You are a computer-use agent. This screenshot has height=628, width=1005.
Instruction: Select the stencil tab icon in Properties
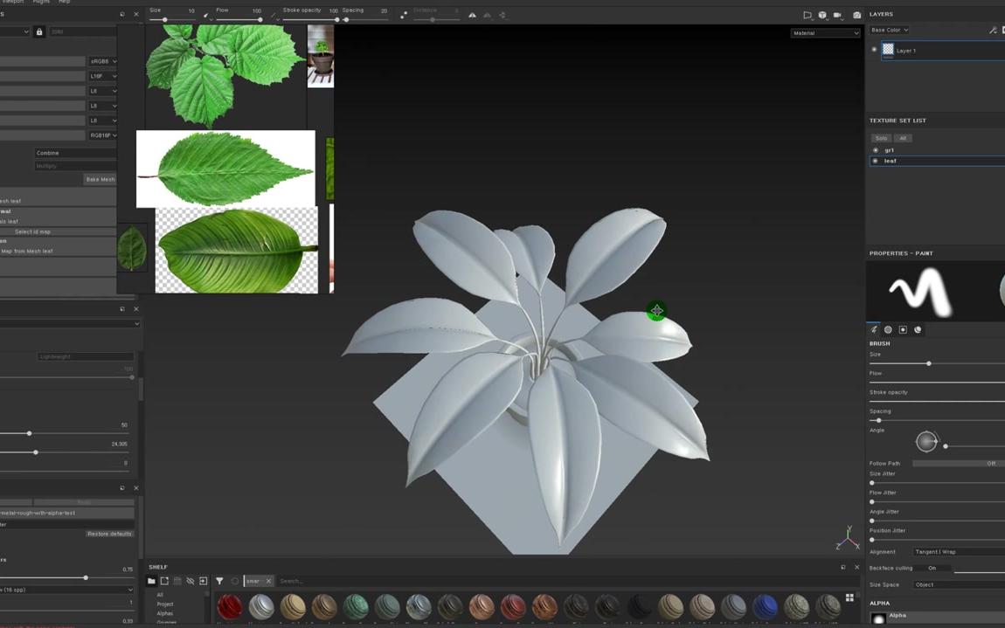(x=903, y=330)
